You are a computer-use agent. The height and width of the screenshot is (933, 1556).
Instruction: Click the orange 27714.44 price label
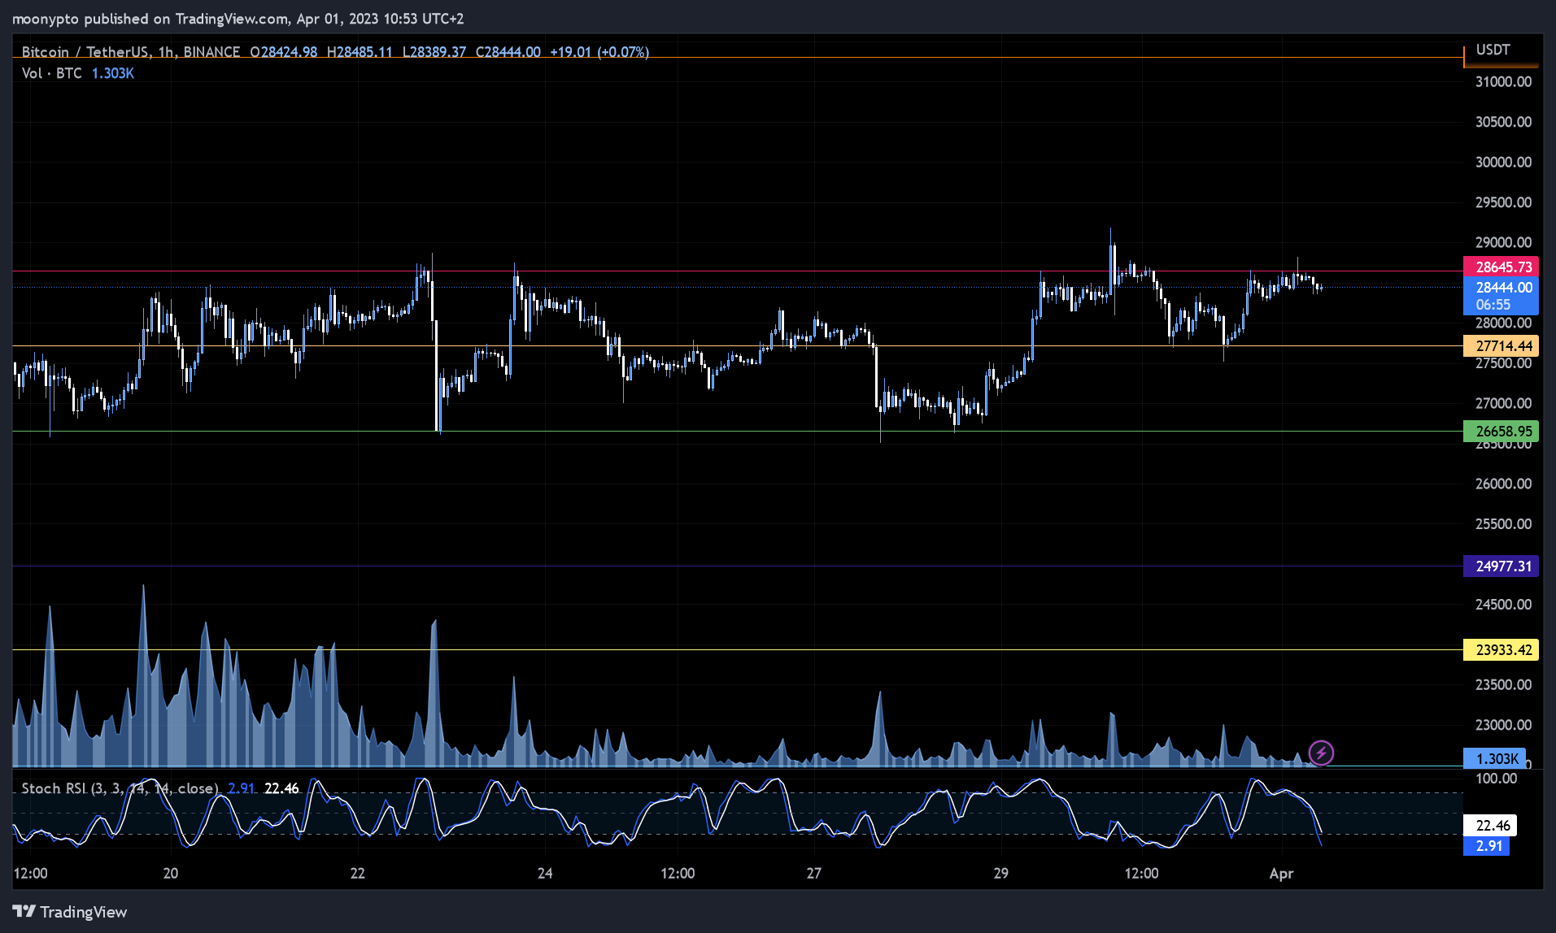[1501, 345]
